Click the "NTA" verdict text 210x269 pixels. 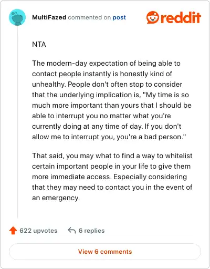click(x=39, y=44)
